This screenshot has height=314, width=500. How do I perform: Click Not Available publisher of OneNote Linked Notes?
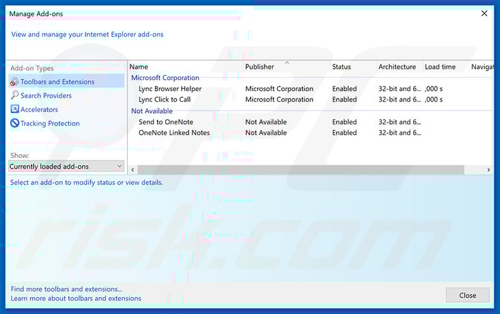(x=266, y=133)
